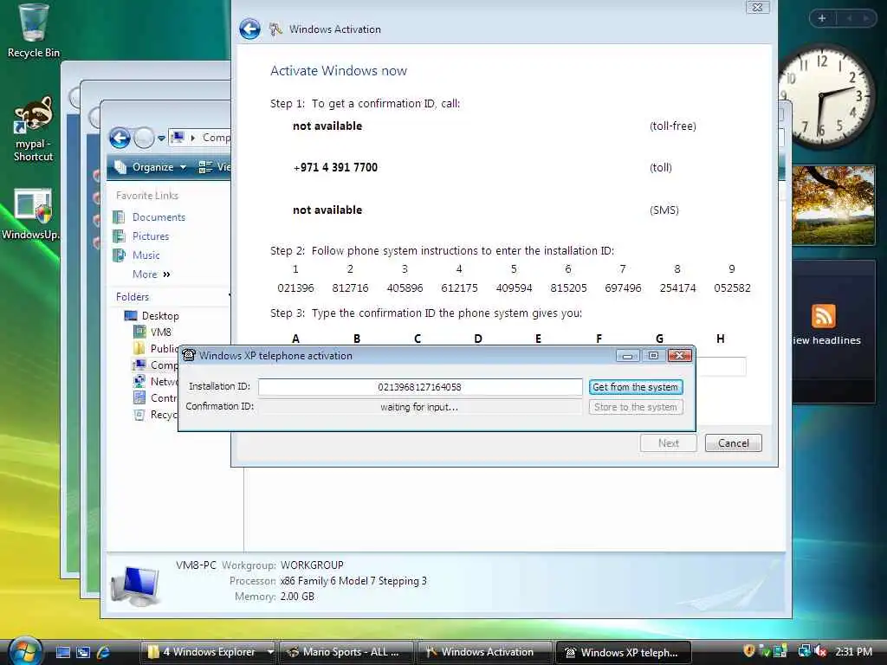Click installation ID group 021396
The height and width of the screenshot is (665, 887).
(x=295, y=287)
